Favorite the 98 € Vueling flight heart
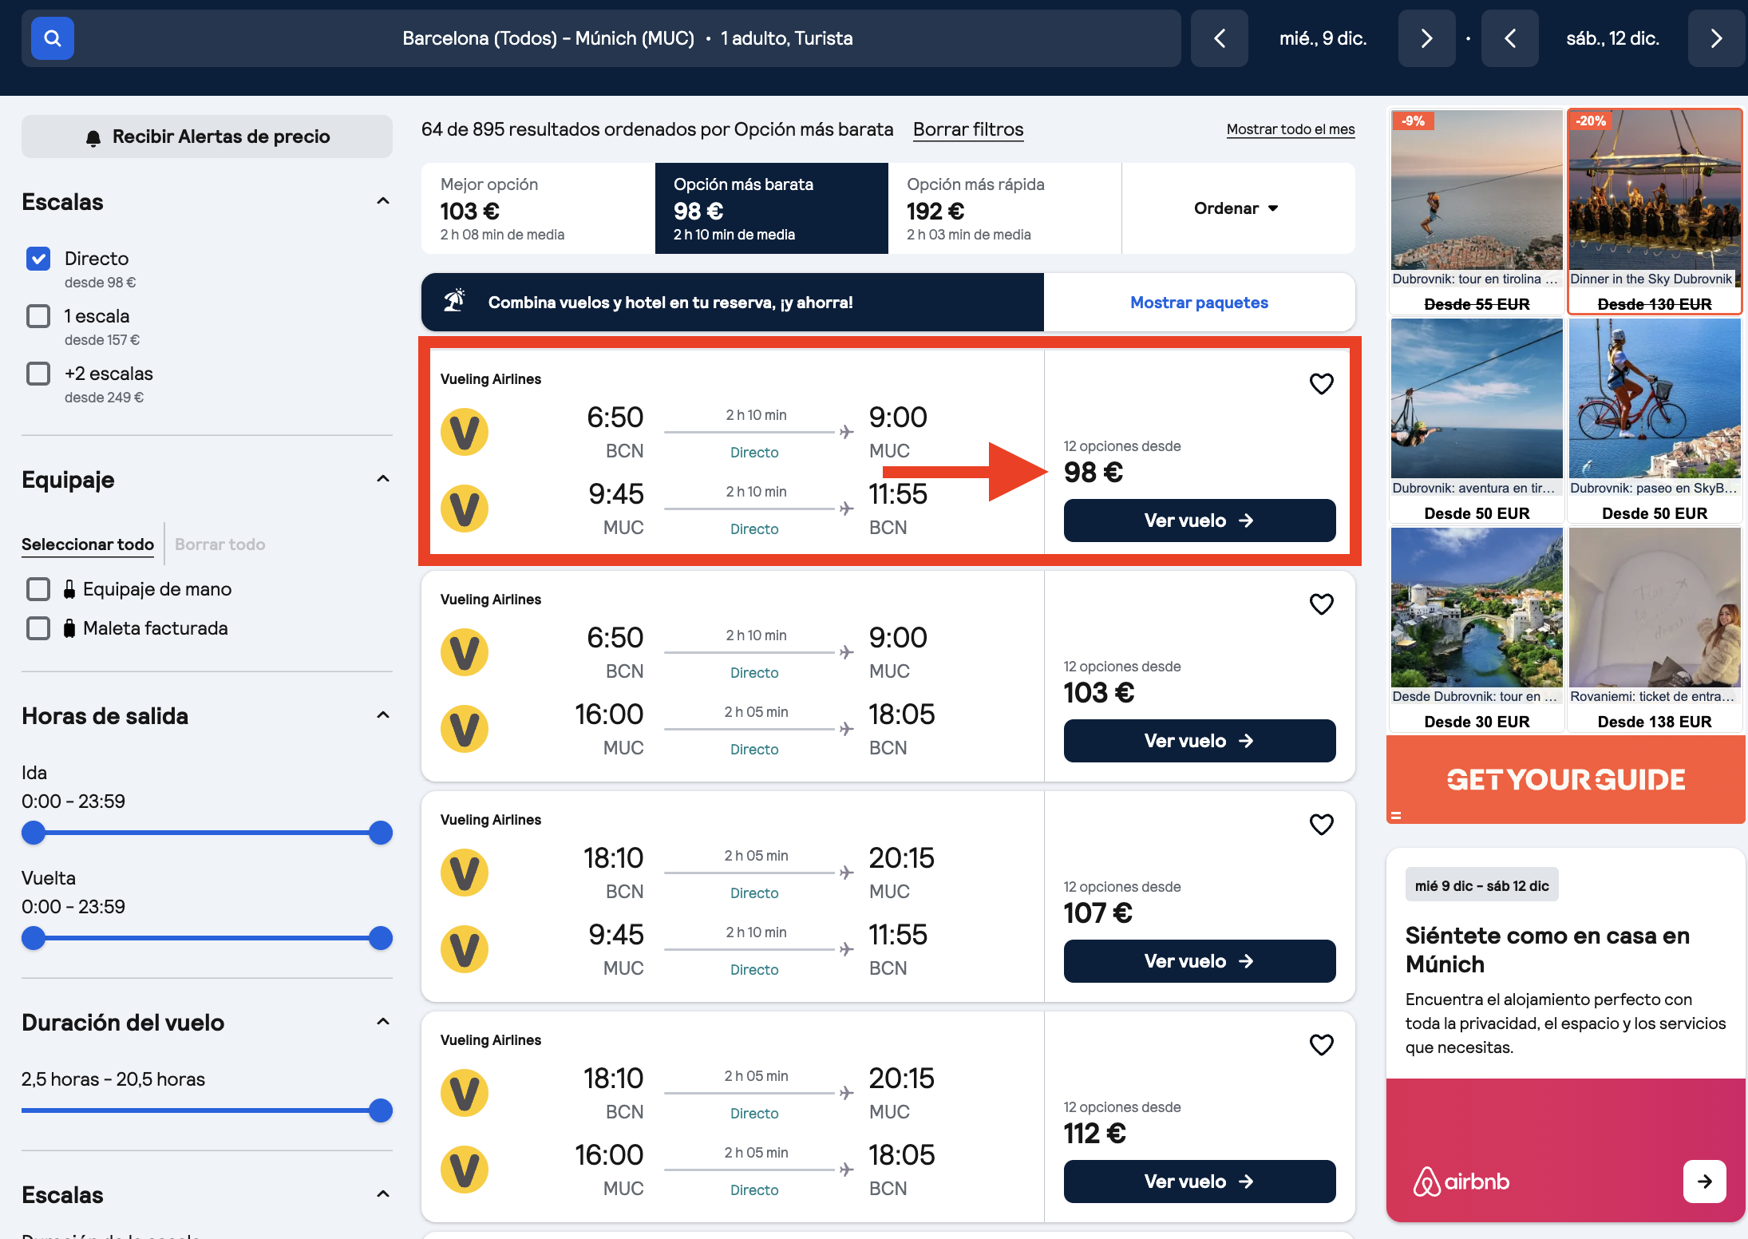This screenshot has width=1748, height=1239. pos(1321,384)
